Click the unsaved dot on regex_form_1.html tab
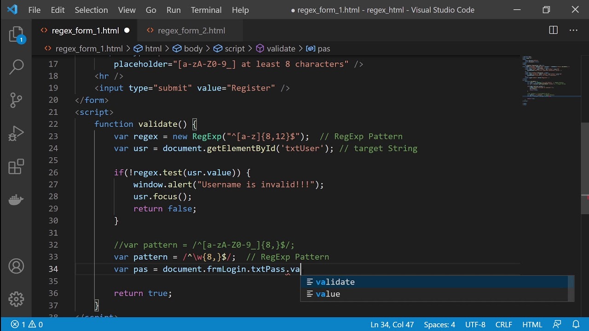589x331 pixels. click(x=127, y=31)
